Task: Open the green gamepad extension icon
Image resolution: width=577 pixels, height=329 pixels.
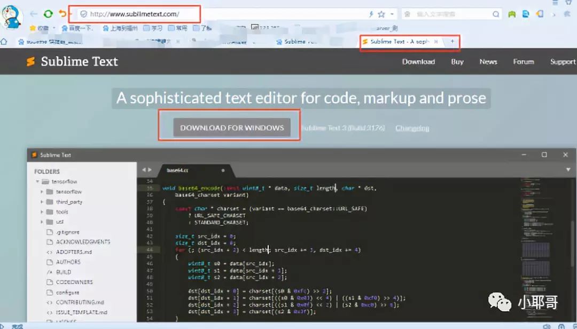Action: click(x=512, y=14)
